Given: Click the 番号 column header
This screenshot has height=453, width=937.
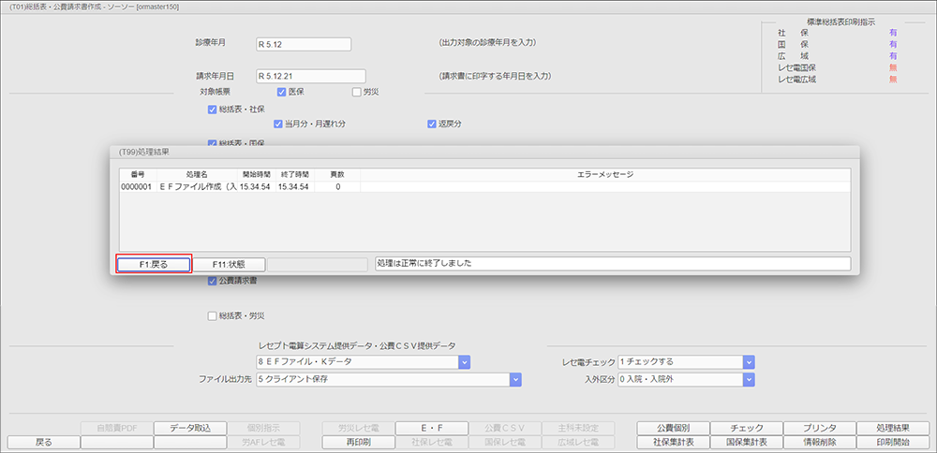Looking at the screenshot, I should (137, 174).
